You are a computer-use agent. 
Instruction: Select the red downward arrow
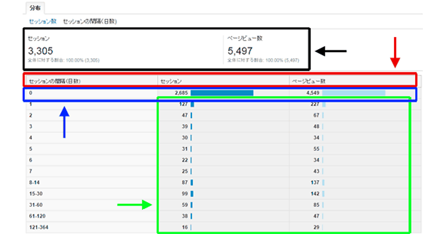click(395, 52)
